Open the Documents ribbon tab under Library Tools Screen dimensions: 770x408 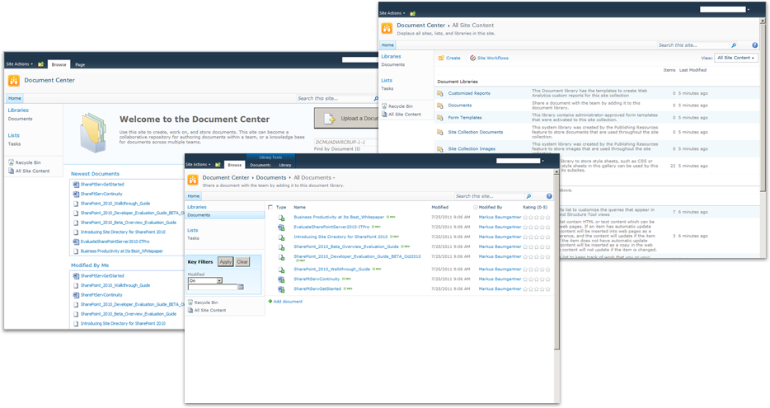point(261,165)
